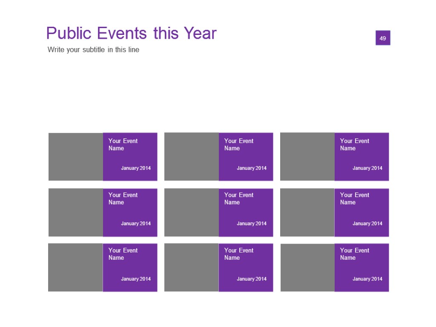Click the slide number 49 badge
This screenshot has width=436, height=327.
(383, 38)
